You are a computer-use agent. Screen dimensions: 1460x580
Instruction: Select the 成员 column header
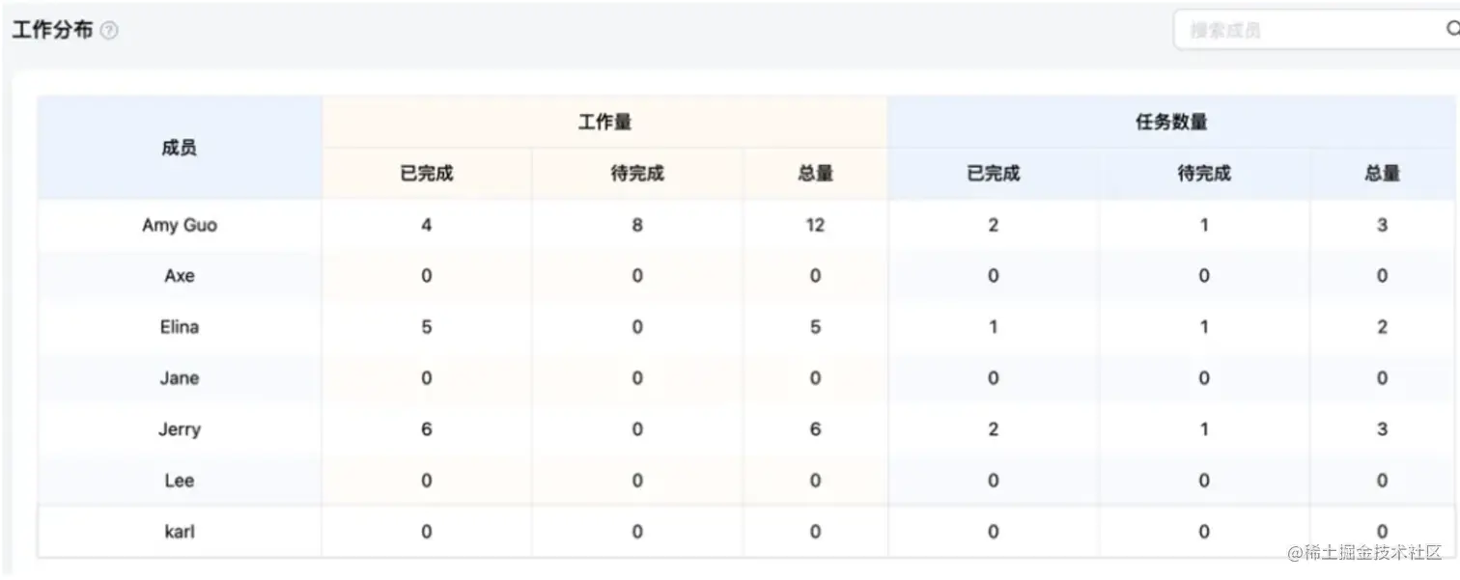179,147
